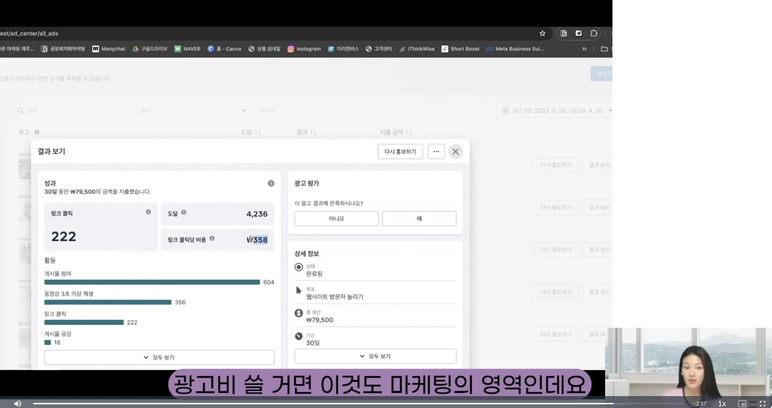Open the 고객센터 bookmark
Image resolution: width=772 pixels, height=408 pixels.
click(379, 49)
